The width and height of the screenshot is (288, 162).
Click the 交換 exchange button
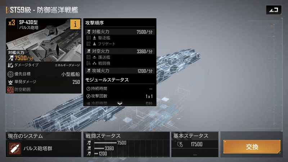(252, 147)
